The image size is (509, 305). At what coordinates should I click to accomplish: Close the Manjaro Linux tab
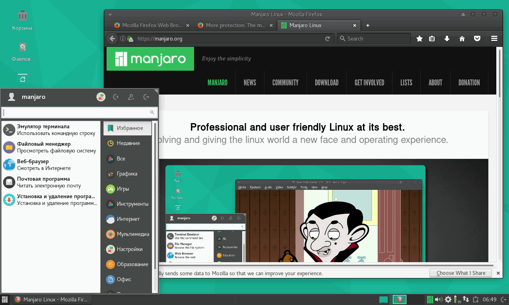(355, 25)
